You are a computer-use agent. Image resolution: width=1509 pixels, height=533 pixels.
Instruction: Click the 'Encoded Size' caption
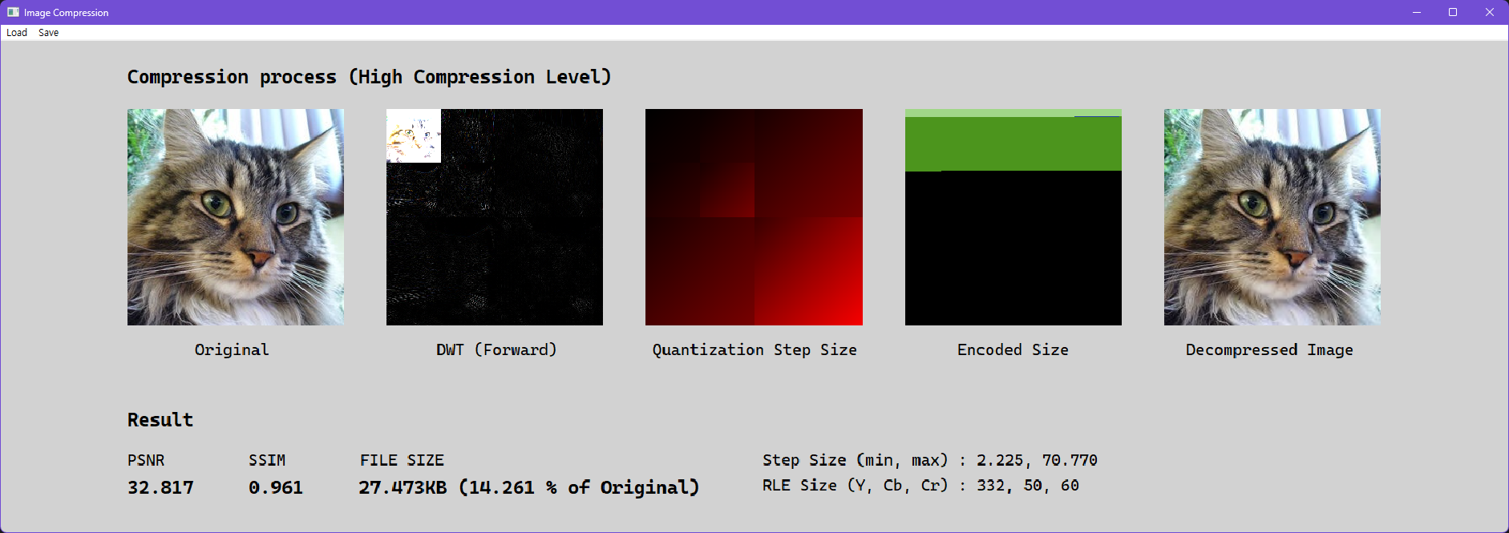point(1013,349)
